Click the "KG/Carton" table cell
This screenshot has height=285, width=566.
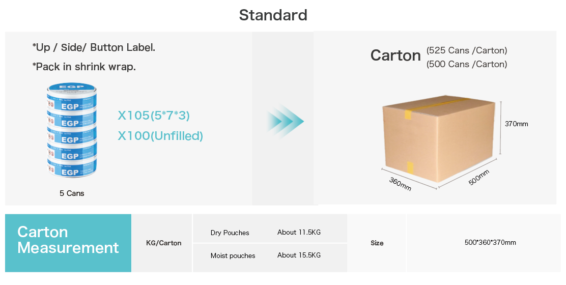pyautogui.click(x=164, y=243)
